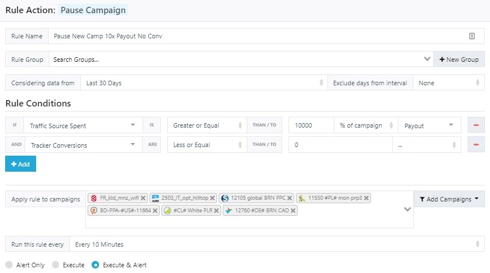Select Alert Only option
Viewport: 490px width, 273px height.
click(x=9, y=265)
